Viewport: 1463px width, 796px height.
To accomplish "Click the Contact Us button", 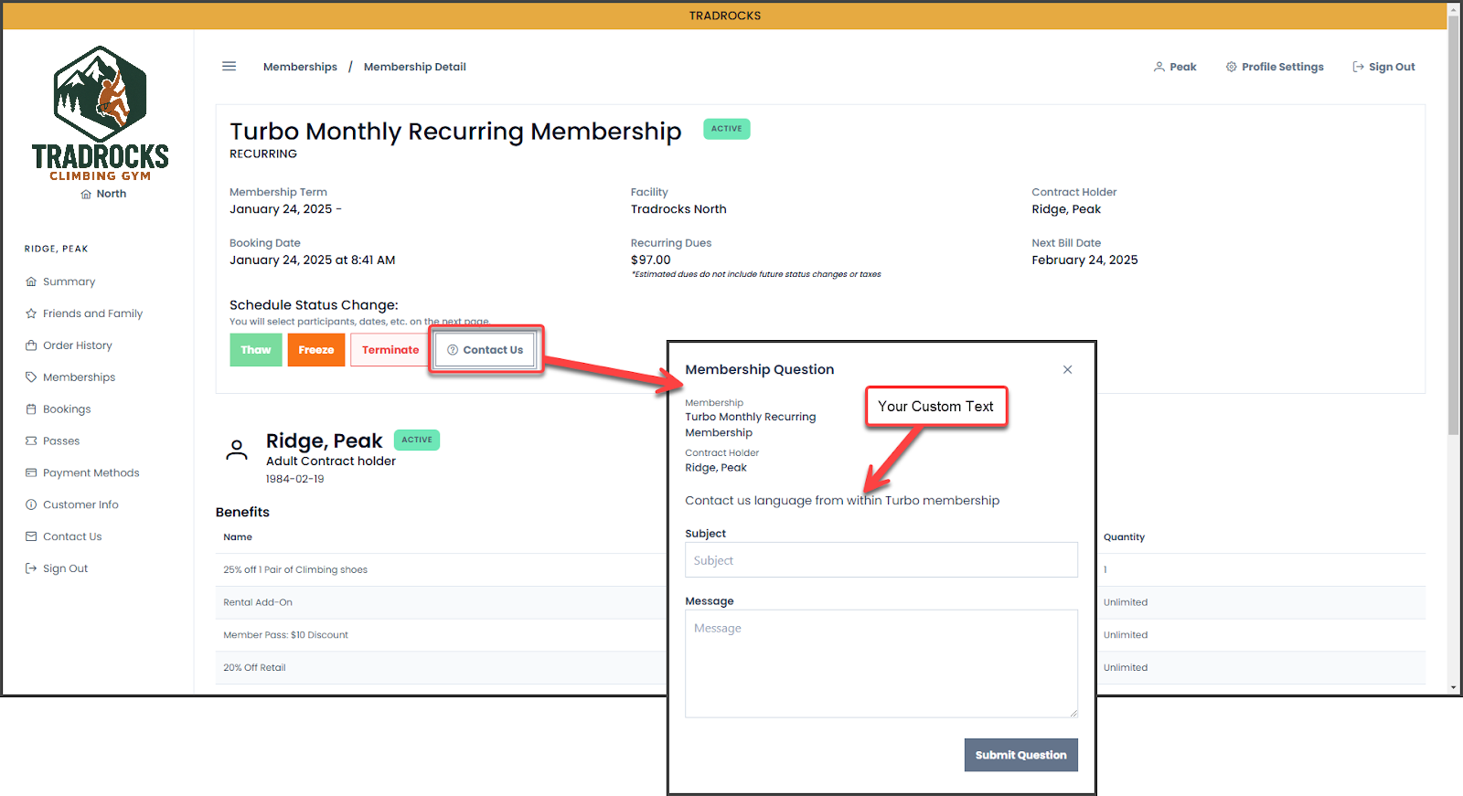I will 485,350.
